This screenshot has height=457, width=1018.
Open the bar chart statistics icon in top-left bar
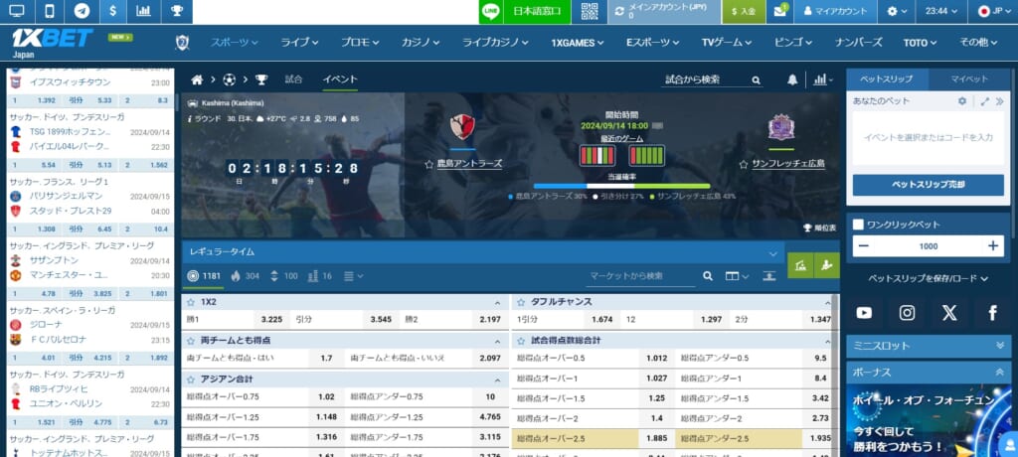143,11
